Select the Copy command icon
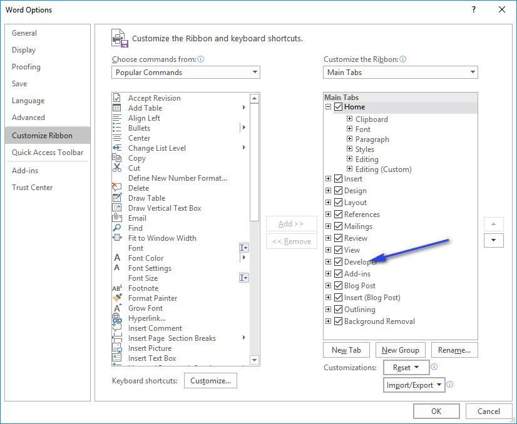The image size is (517, 424). pyautogui.click(x=116, y=158)
